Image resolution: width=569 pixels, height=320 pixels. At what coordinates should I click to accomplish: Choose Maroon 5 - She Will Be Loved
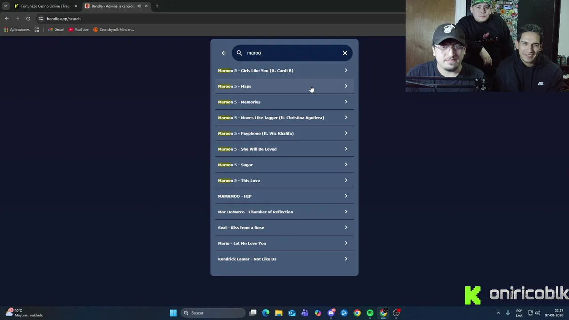284,149
